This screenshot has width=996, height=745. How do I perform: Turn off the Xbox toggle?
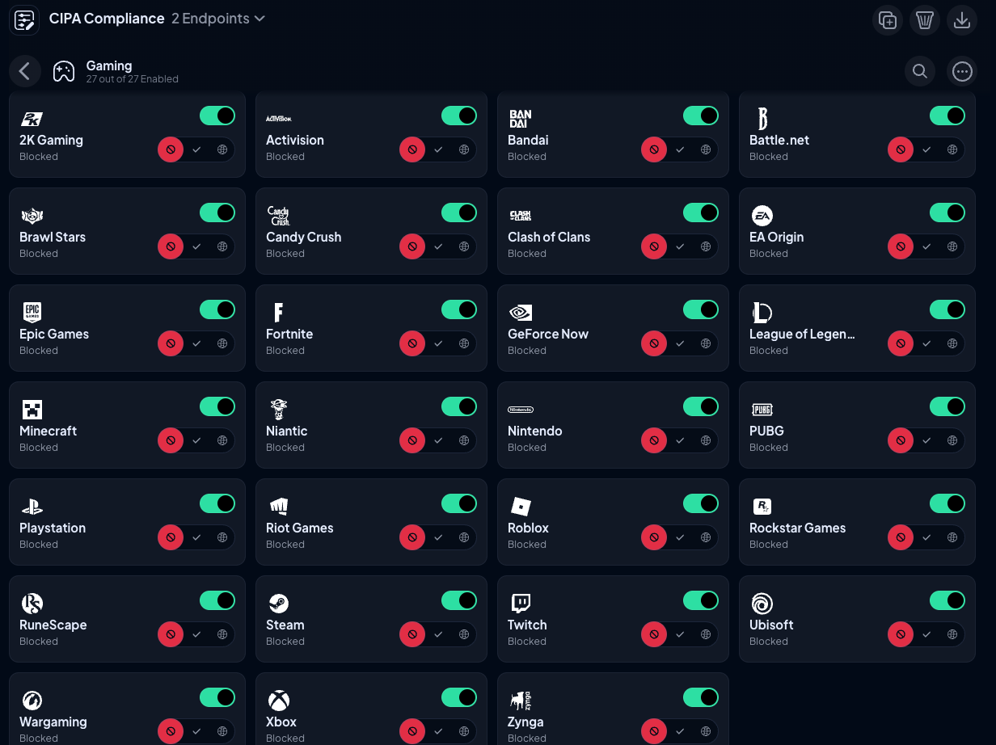click(459, 697)
